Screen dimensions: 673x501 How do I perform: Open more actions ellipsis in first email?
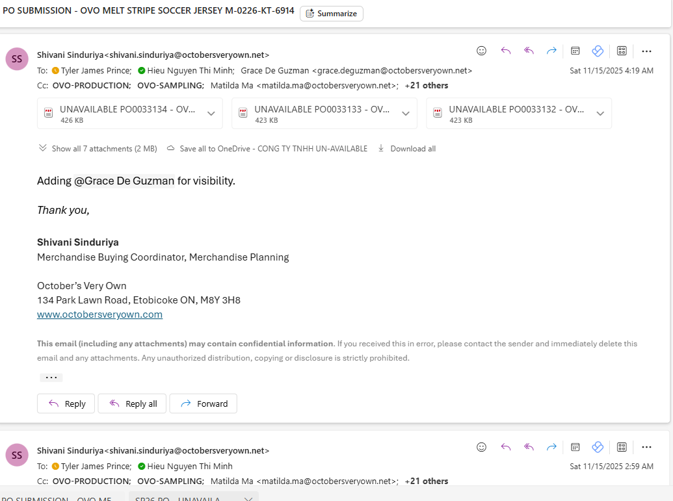coord(646,51)
